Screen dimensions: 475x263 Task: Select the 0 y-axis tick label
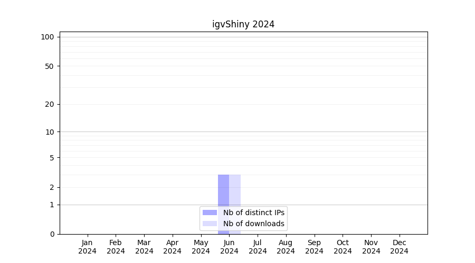tap(52, 234)
